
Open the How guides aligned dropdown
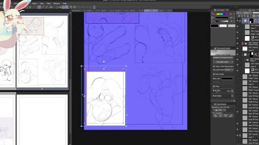point(229,70)
